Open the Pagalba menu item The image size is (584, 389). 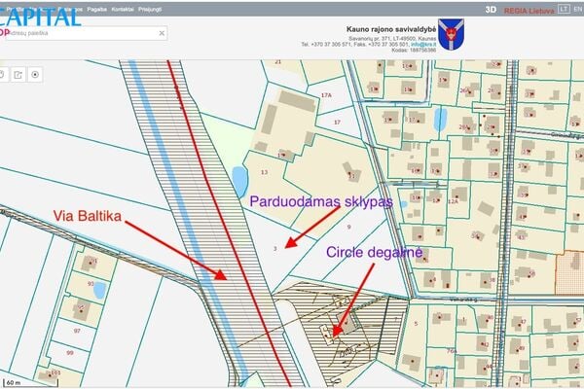click(96, 10)
